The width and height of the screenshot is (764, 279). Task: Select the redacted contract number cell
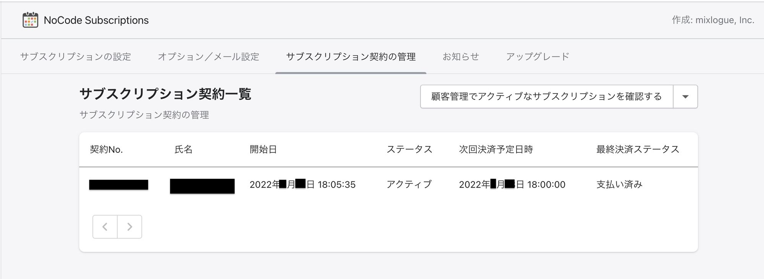pyautogui.click(x=118, y=184)
